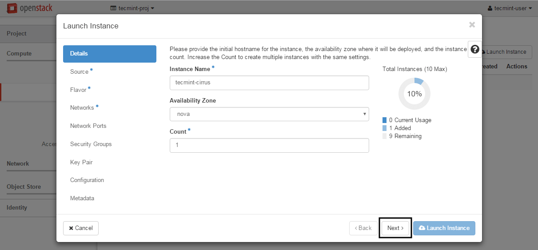The image size is (538, 250).
Task: Click the 10% instance usage donut chart
Action: tap(414, 94)
